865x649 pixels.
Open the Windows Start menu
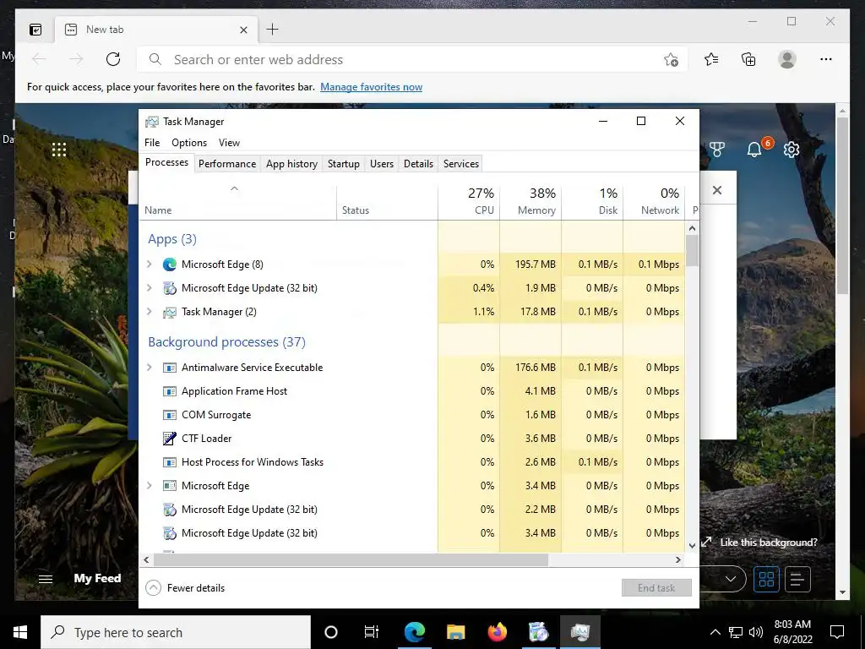[x=20, y=632]
